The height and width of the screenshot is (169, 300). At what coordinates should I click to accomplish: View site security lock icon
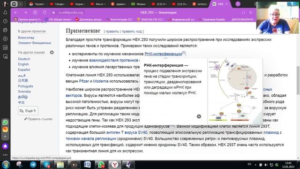point(53,13)
